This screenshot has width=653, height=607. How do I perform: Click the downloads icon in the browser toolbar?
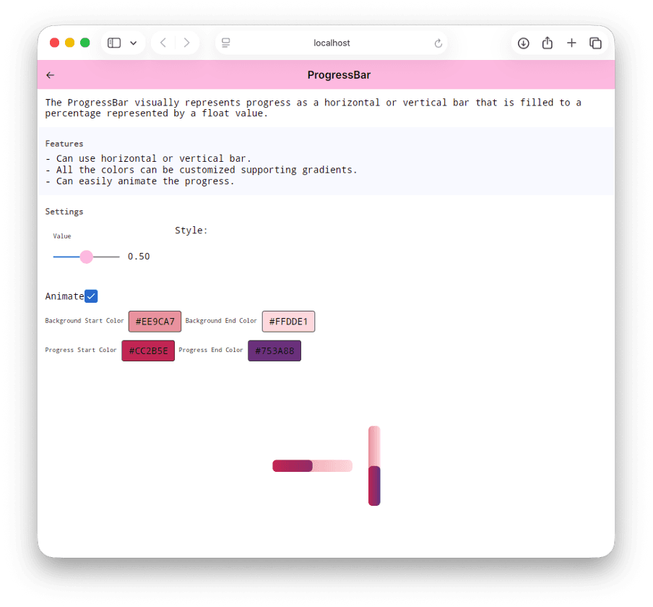[x=523, y=43]
